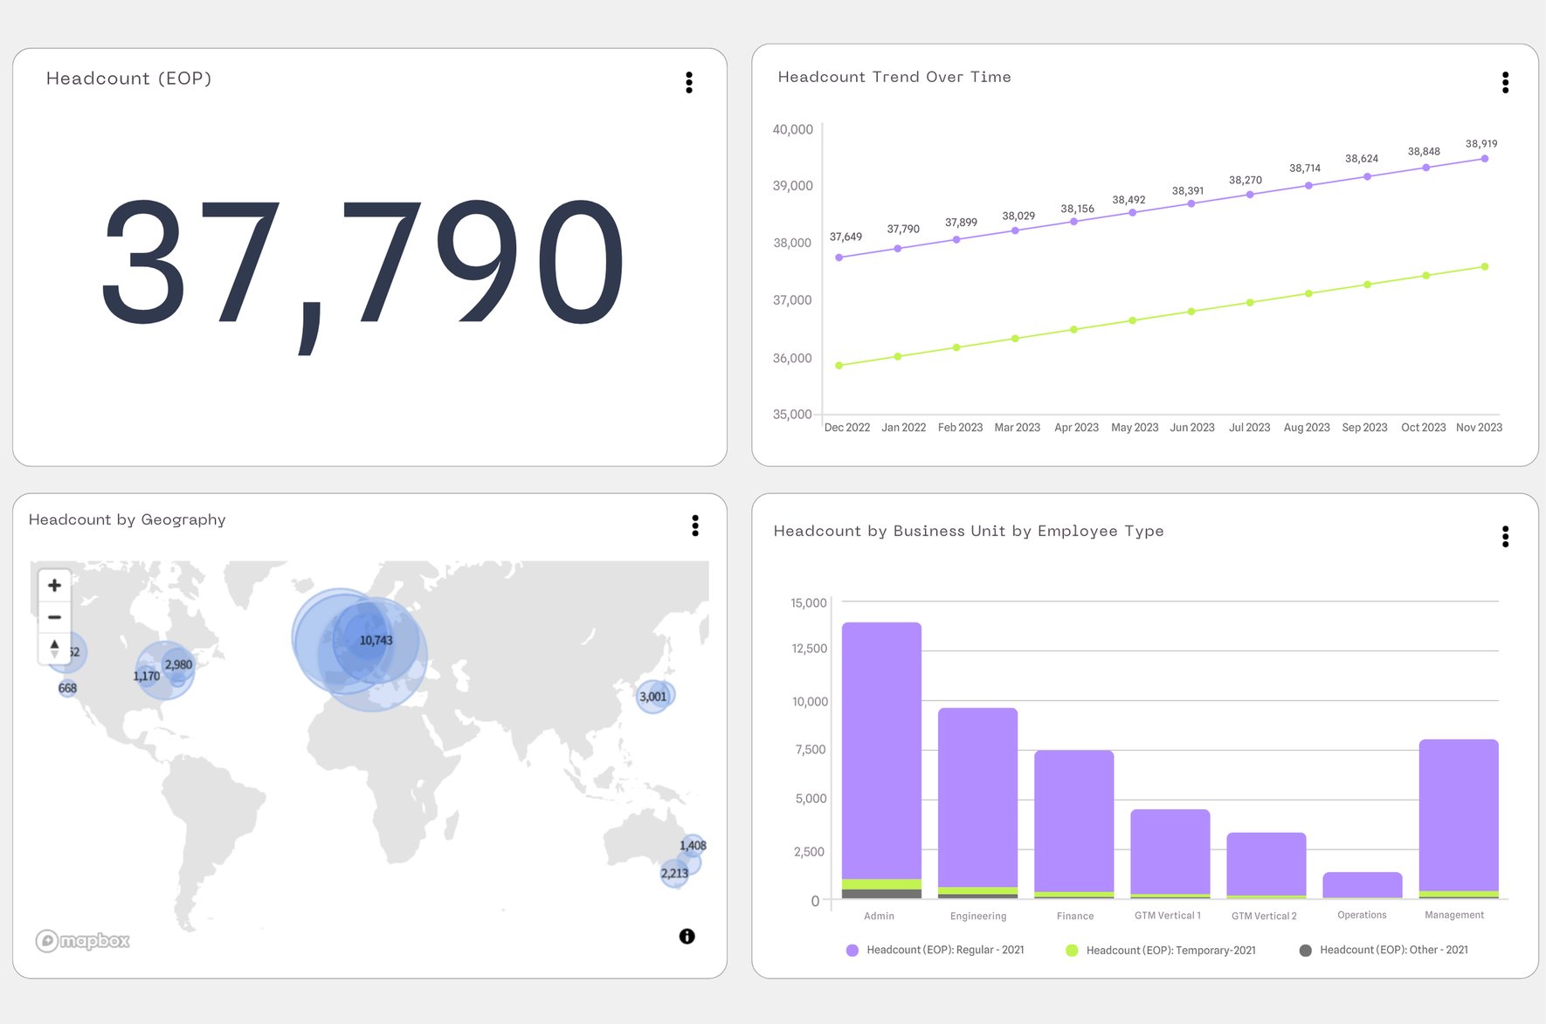This screenshot has height=1024, width=1546.
Task: Select the 3,001 bubble near Japan
Action: [x=654, y=696]
